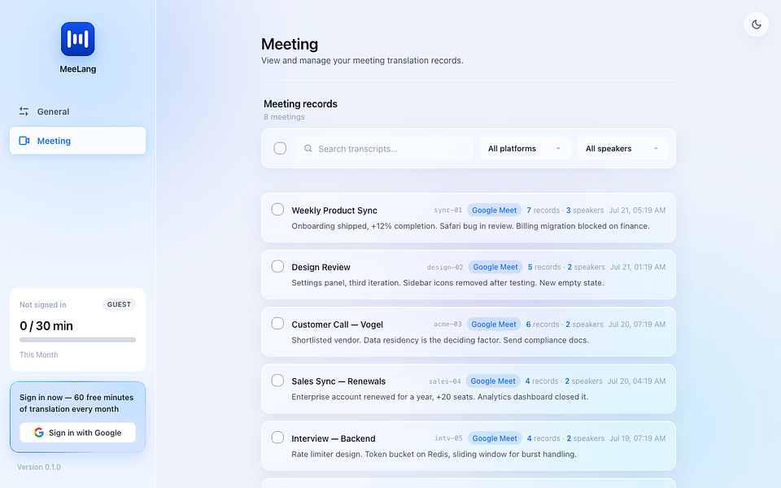Select the Customer Call — Vogel checkbox
The image size is (781, 488).
pyautogui.click(x=277, y=323)
